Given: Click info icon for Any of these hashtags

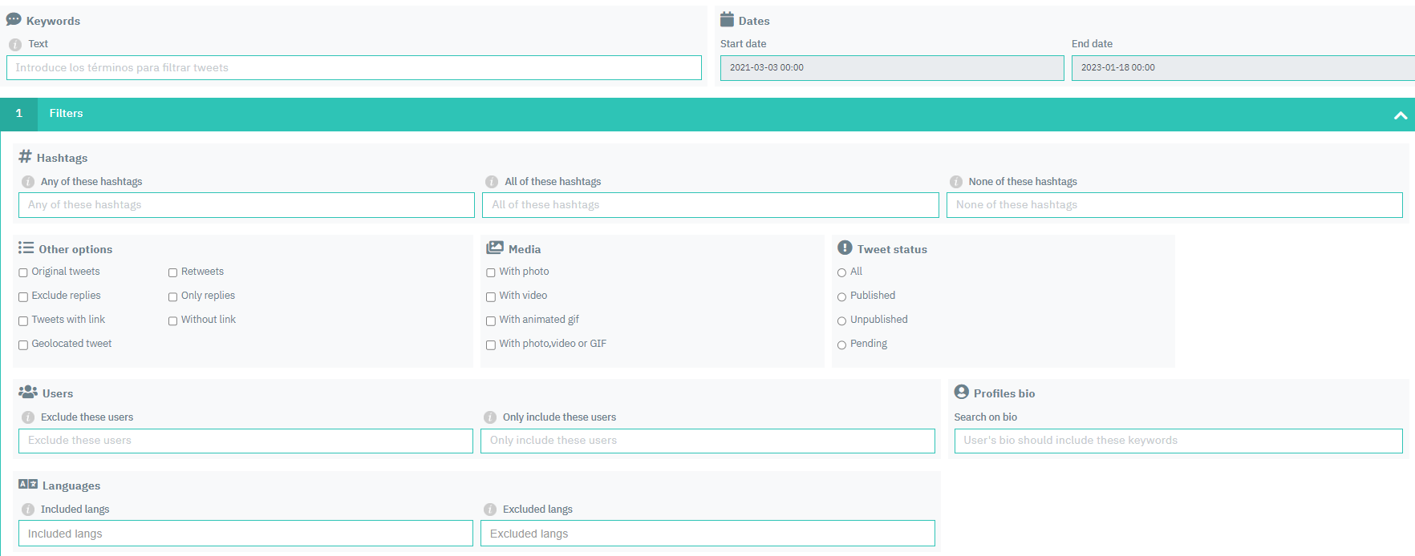Looking at the screenshot, I should tap(28, 182).
